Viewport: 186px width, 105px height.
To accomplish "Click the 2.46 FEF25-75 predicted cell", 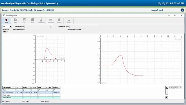I will tap(56, 92).
